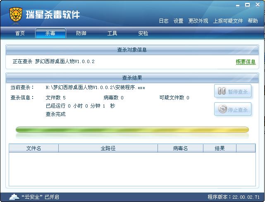Click the 查杀对象信息 panel header

pyautogui.click(x=132, y=50)
